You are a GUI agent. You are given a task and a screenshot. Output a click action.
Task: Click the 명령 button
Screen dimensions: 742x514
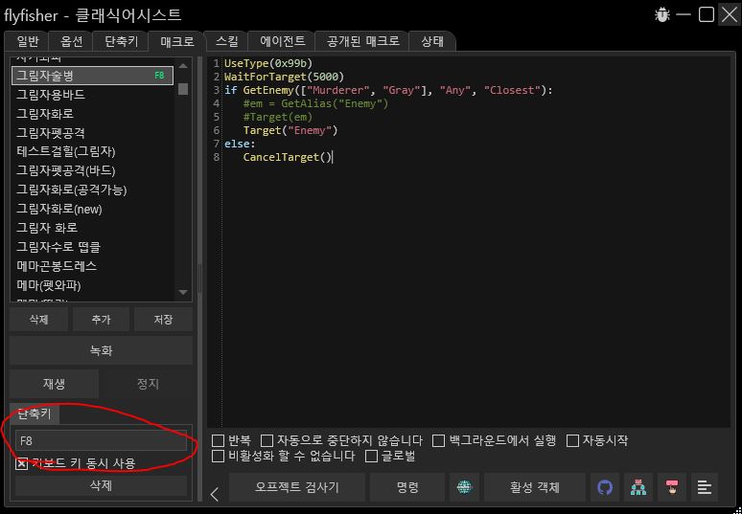[407, 487]
